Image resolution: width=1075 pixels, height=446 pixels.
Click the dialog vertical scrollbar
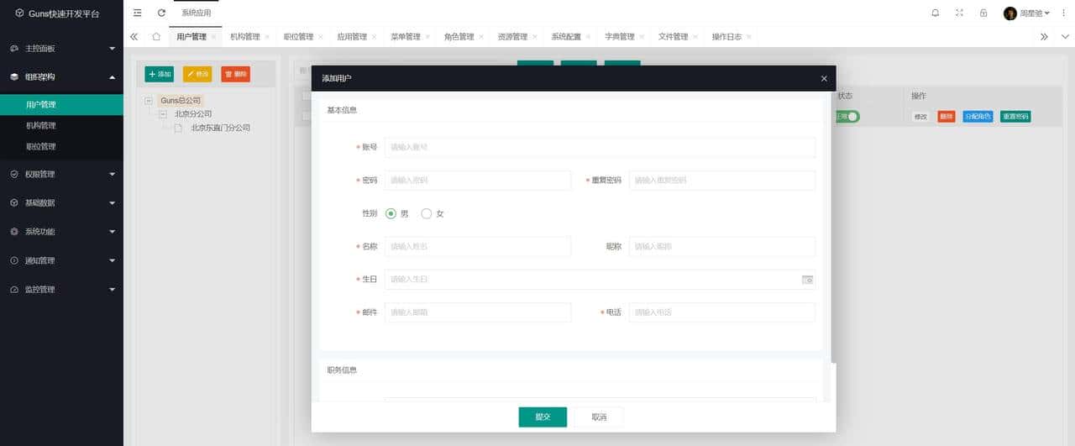[833, 227]
